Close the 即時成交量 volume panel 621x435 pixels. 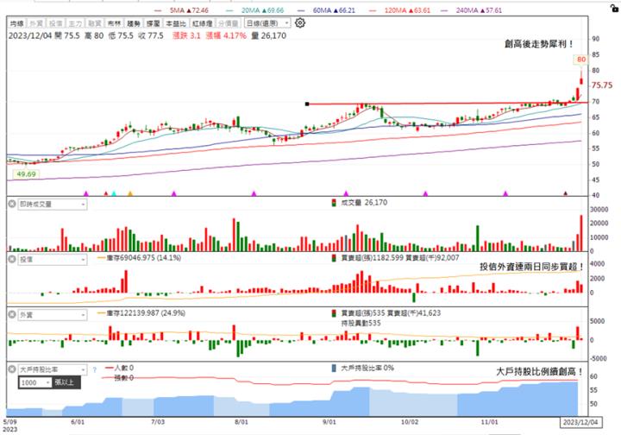(x=12, y=204)
